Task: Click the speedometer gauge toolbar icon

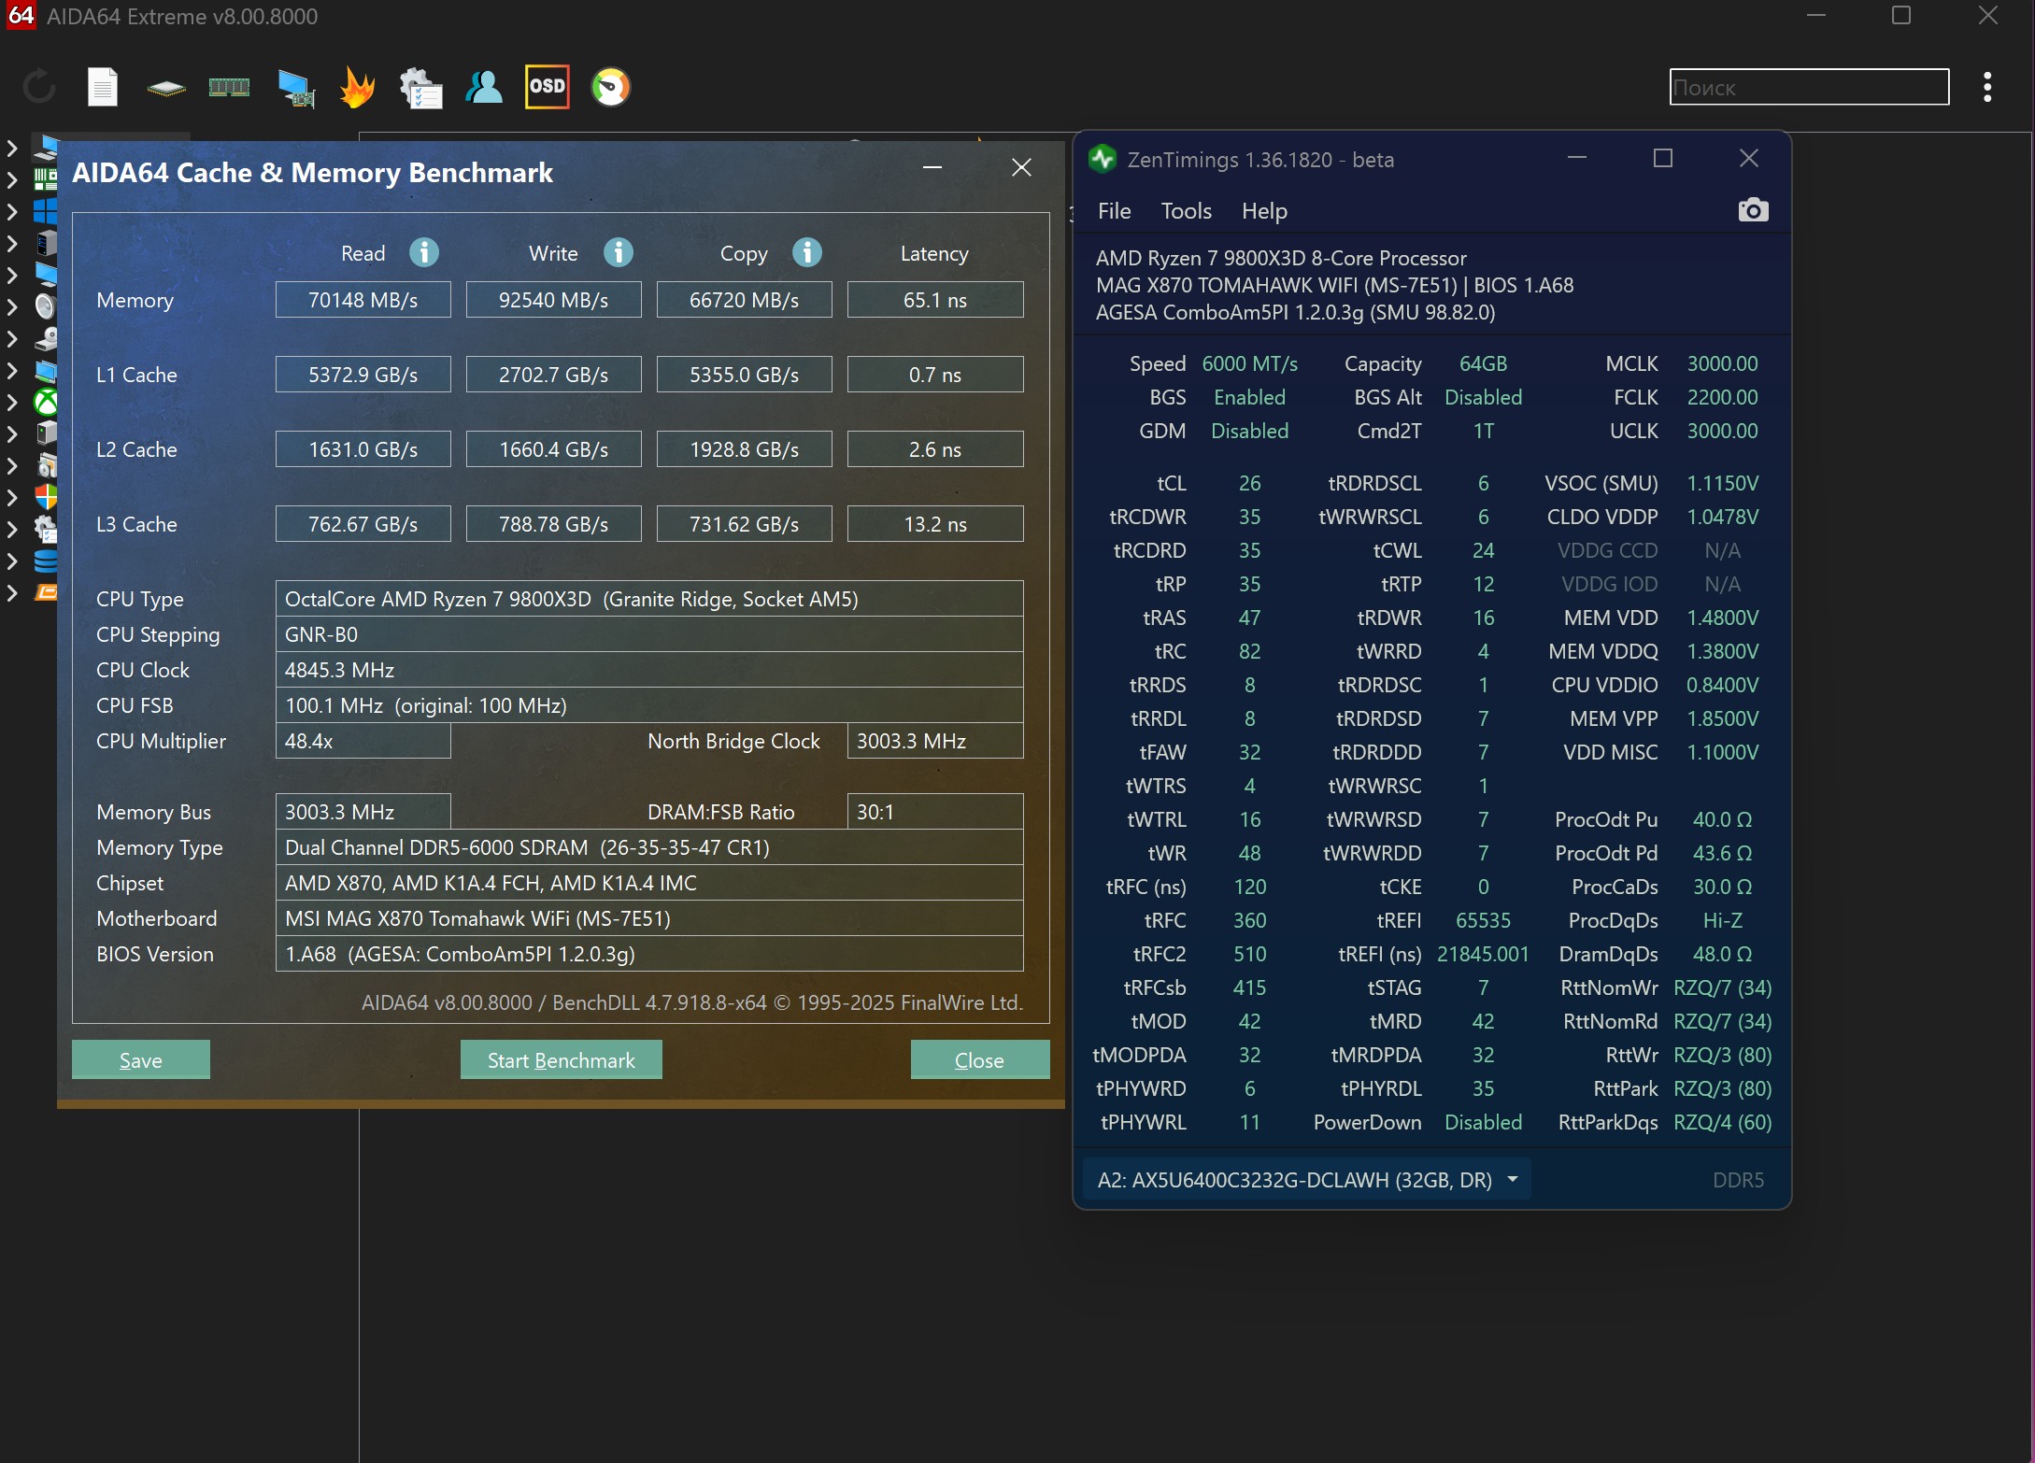Action: 611,88
